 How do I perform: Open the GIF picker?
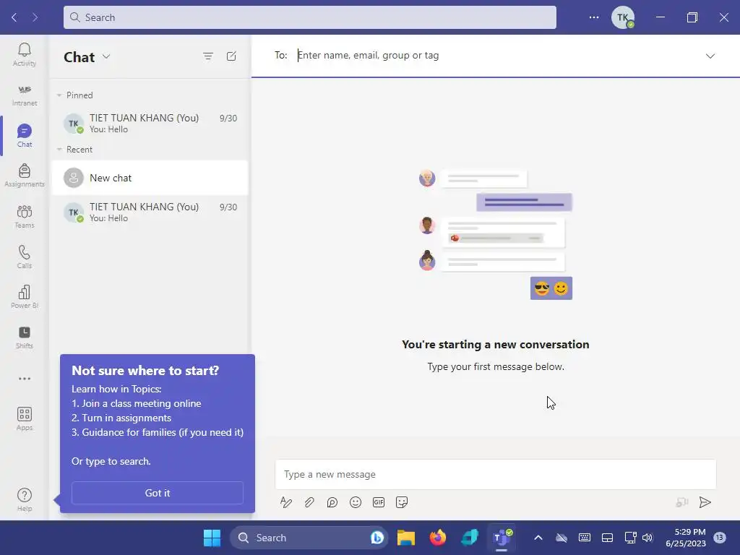pyautogui.click(x=379, y=502)
